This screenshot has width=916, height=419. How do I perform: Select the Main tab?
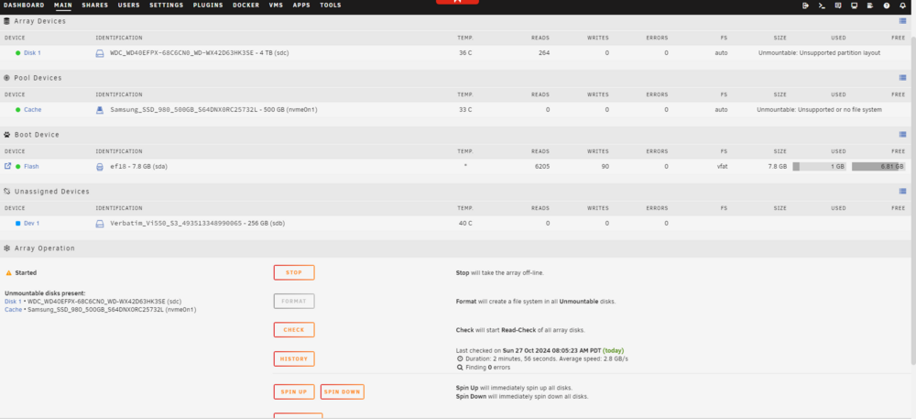pos(62,6)
